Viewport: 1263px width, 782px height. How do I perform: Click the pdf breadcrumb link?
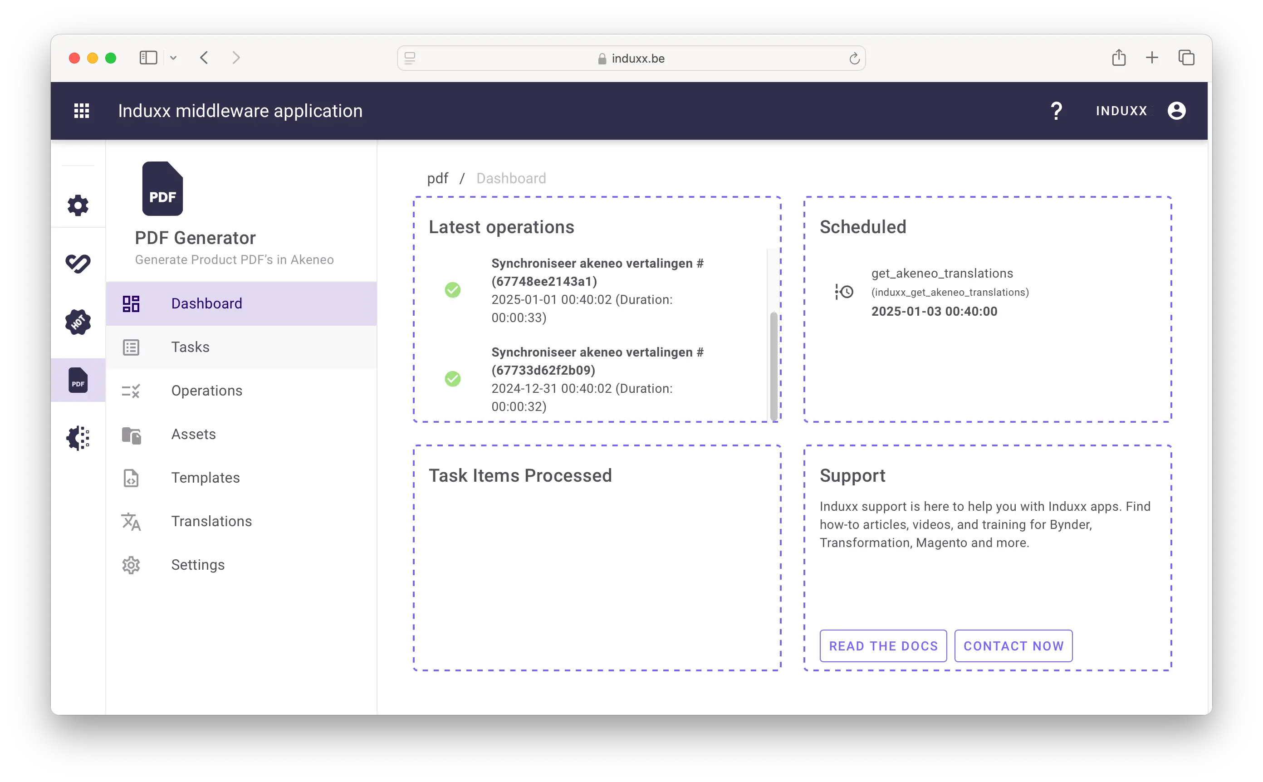[437, 178]
